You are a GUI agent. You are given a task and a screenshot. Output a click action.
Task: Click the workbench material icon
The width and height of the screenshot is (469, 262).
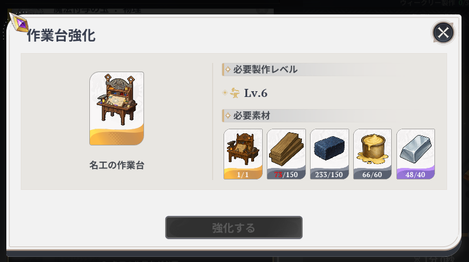click(243, 154)
